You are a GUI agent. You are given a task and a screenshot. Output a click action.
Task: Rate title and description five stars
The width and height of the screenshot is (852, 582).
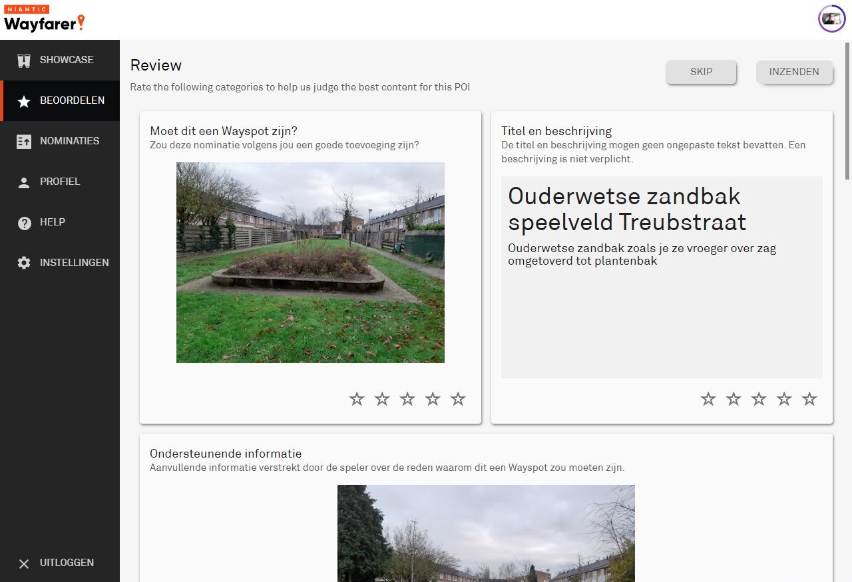click(x=809, y=399)
